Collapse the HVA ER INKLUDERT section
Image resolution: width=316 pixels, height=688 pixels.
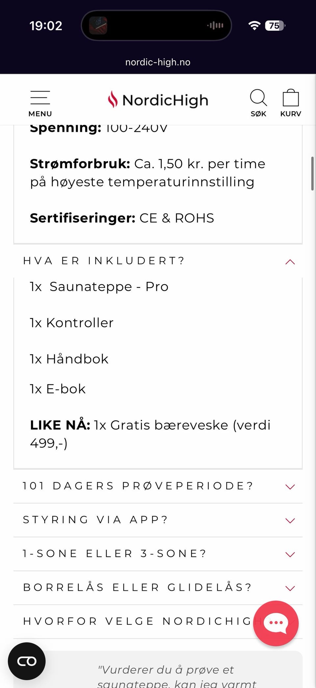point(290,261)
